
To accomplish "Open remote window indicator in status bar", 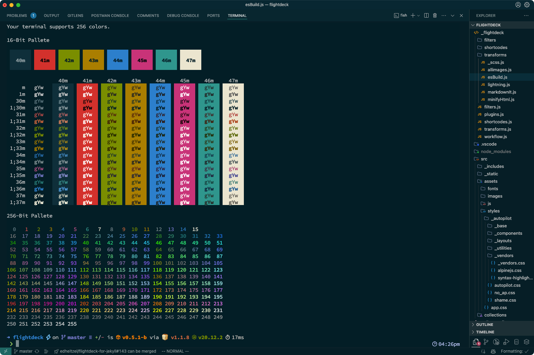I will (6, 351).
